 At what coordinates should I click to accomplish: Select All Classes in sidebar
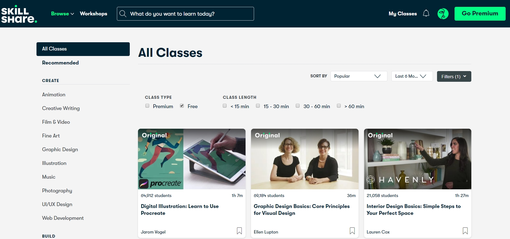tap(83, 49)
